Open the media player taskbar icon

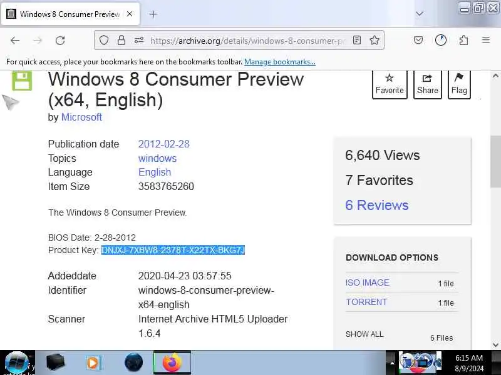coord(93,362)
